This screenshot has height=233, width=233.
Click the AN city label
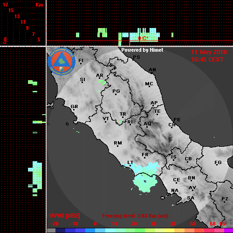click(152, 70)
